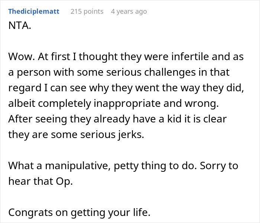Click the line hear that Op.
Viewport: 260px width, 223px height.
pos(40,181)
